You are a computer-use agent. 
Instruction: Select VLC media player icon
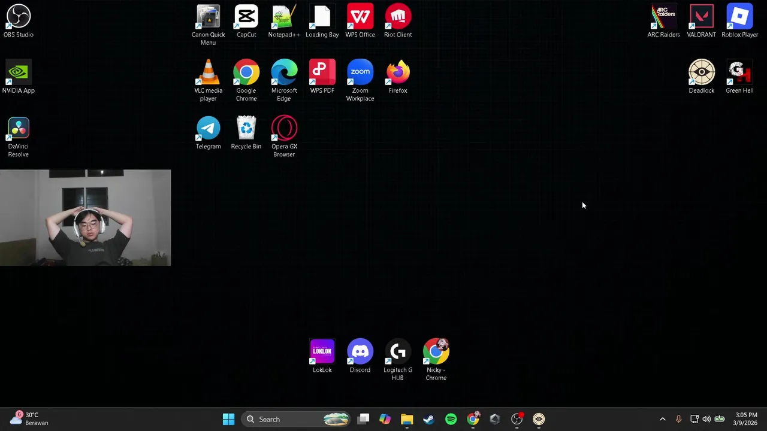(x=208, y=81)
